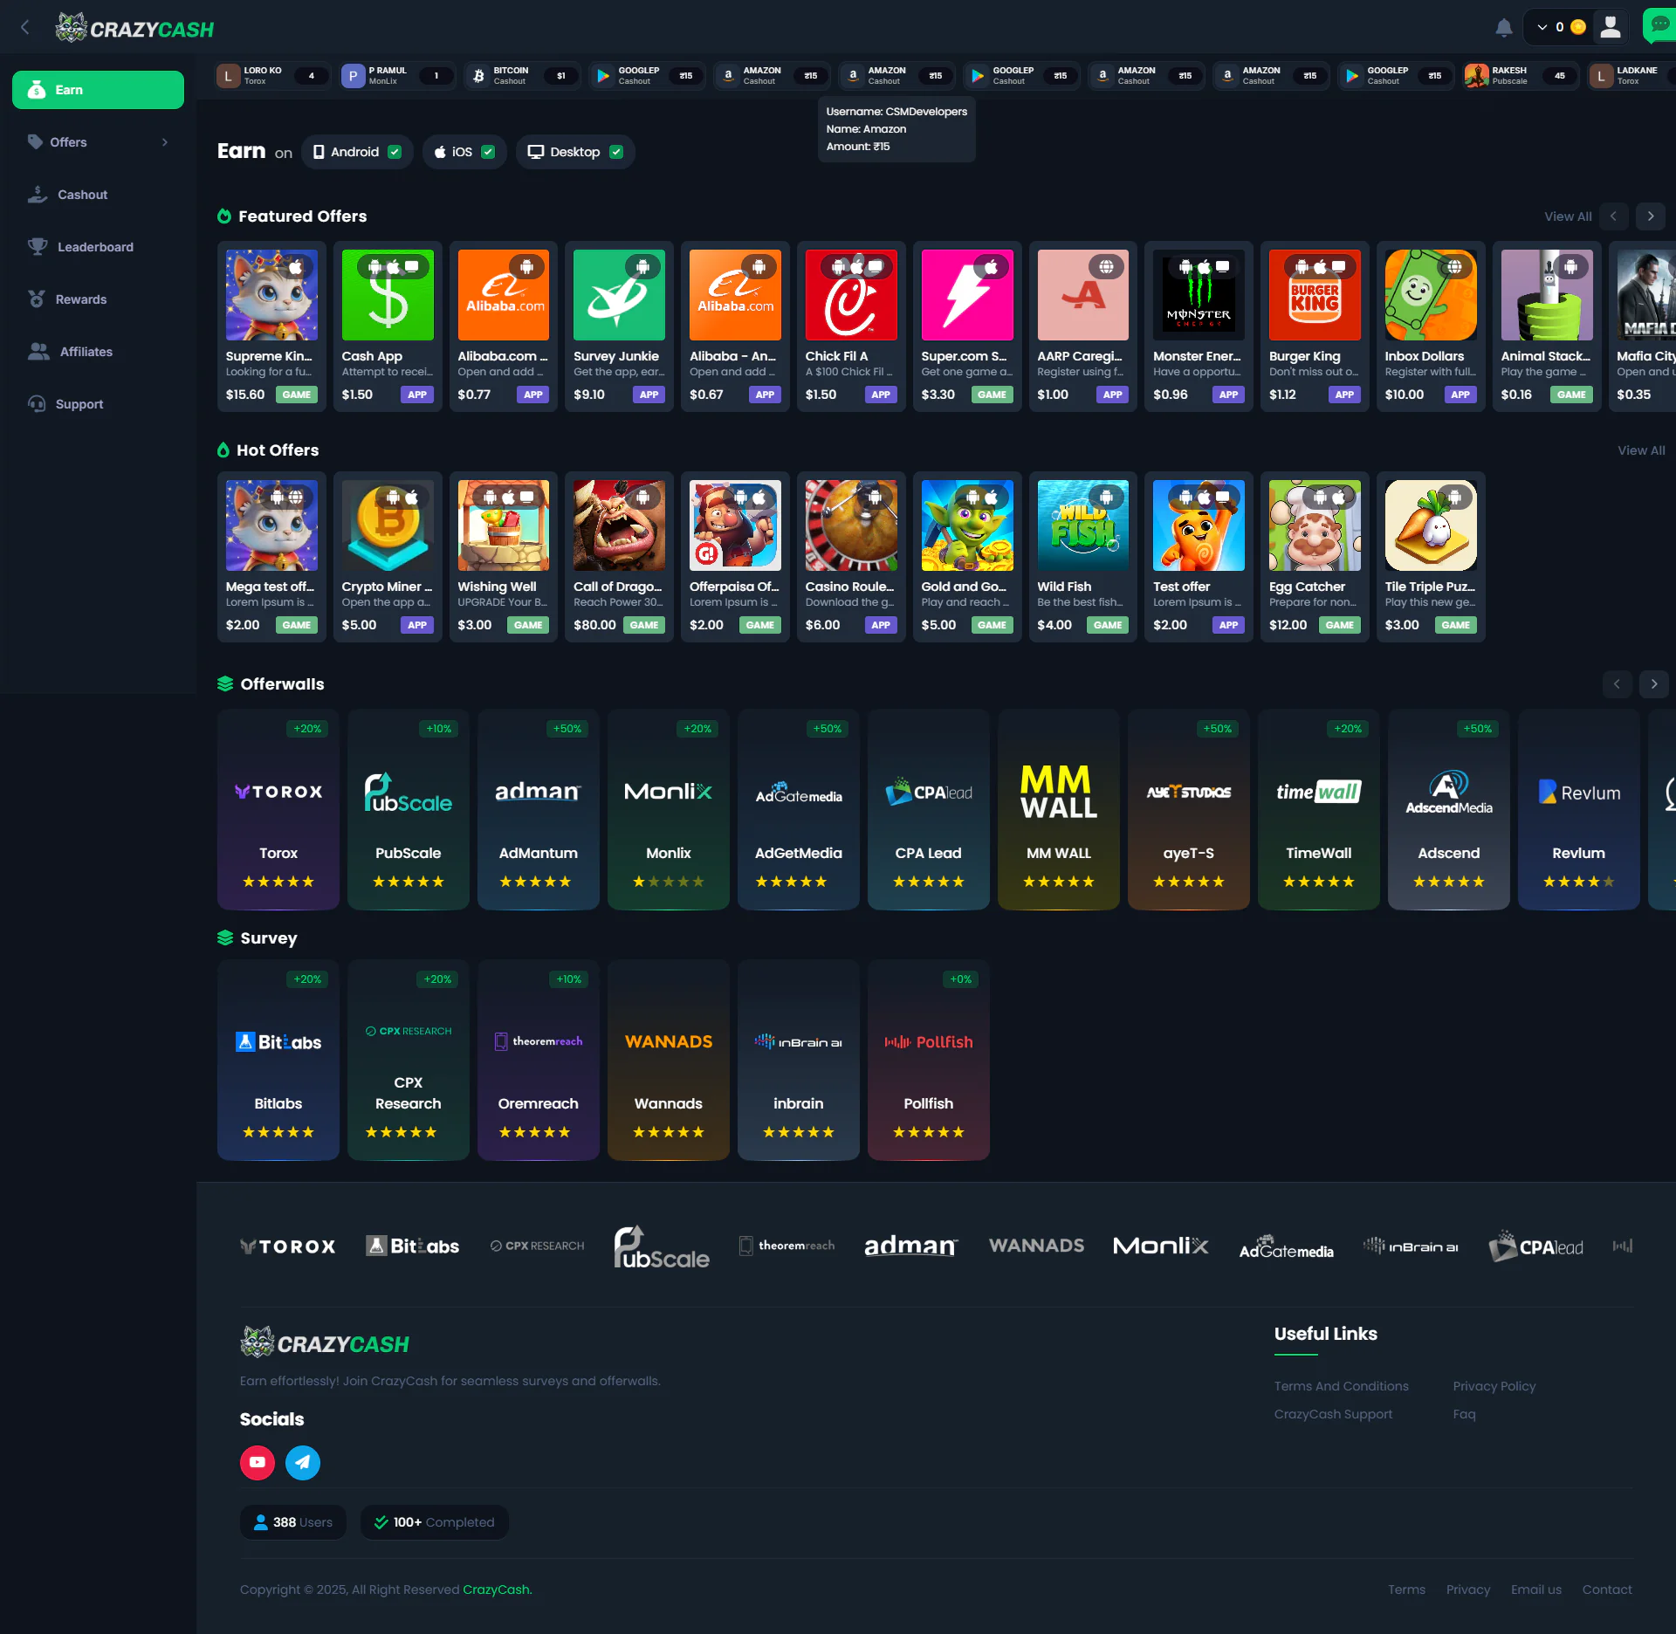Open the Supreme Kin featured offer
Image resolution: width=1676 pixels, height=1634 pixels.
[x=271, y=326]
